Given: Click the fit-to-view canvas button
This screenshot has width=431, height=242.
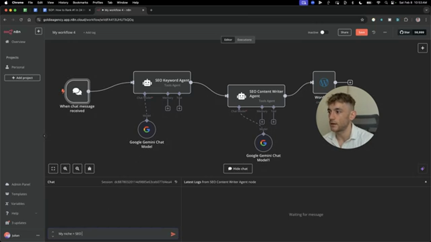Looking at the screenshot, I should click(x=53, y=169).
